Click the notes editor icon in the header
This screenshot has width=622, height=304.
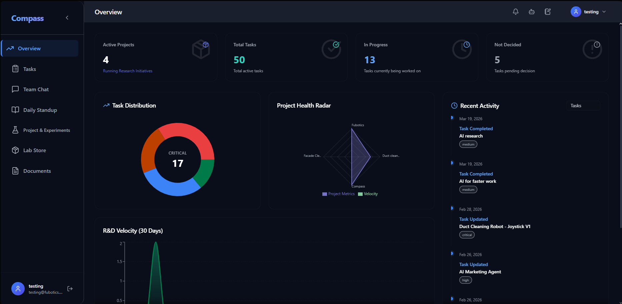click(547, 12)
